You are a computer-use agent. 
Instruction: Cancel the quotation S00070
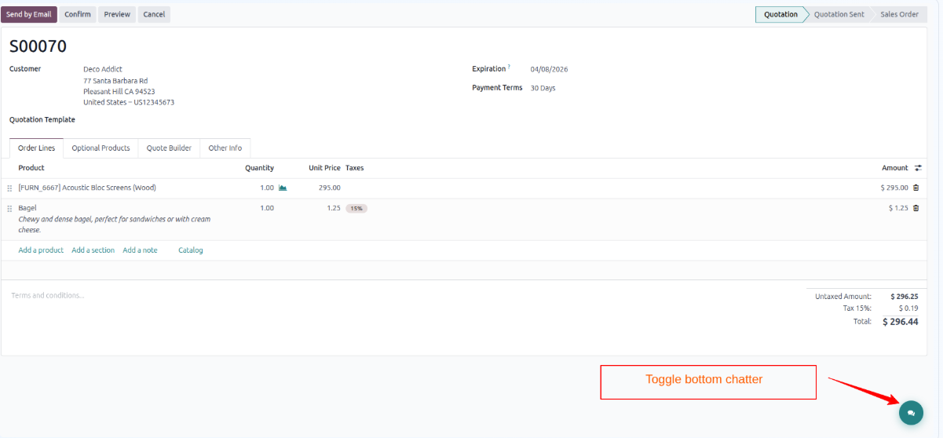coord(154,14)
